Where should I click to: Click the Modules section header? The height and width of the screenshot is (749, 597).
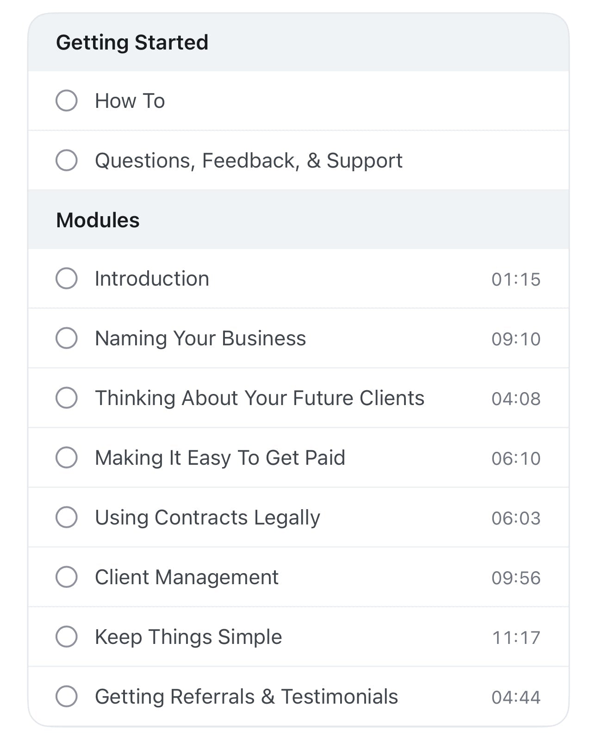[x=98, y=220]
